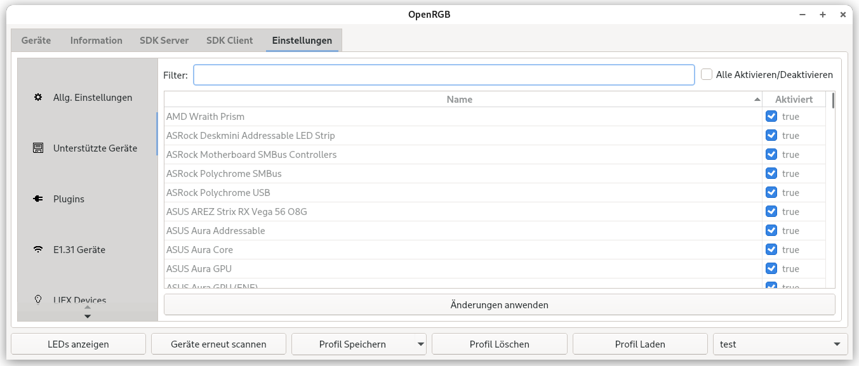Select the LIFX Devices lightbulb icon
Viewport: 859px width, 366px height.
point(38,298)
